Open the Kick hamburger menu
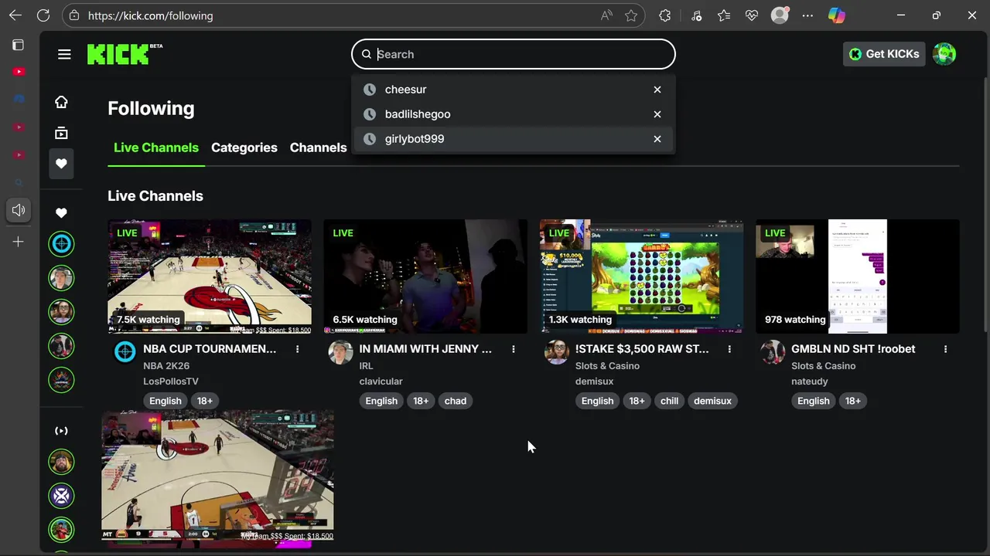This screenshot has width=990, height=556. click(64, 54)
